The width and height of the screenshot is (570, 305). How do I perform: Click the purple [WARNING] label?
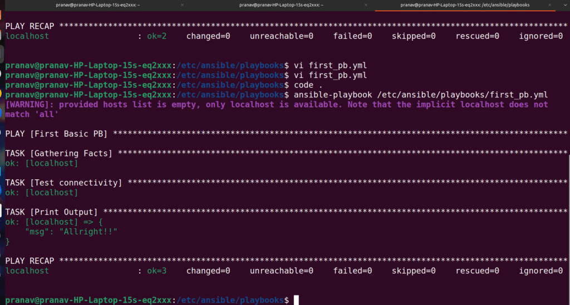(x=29, y=105)
